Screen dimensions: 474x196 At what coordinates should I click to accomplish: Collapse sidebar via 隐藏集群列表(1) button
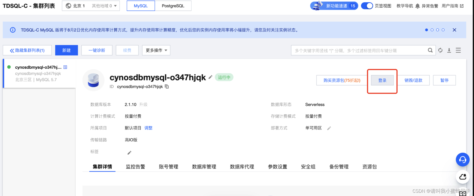[27, 50]
